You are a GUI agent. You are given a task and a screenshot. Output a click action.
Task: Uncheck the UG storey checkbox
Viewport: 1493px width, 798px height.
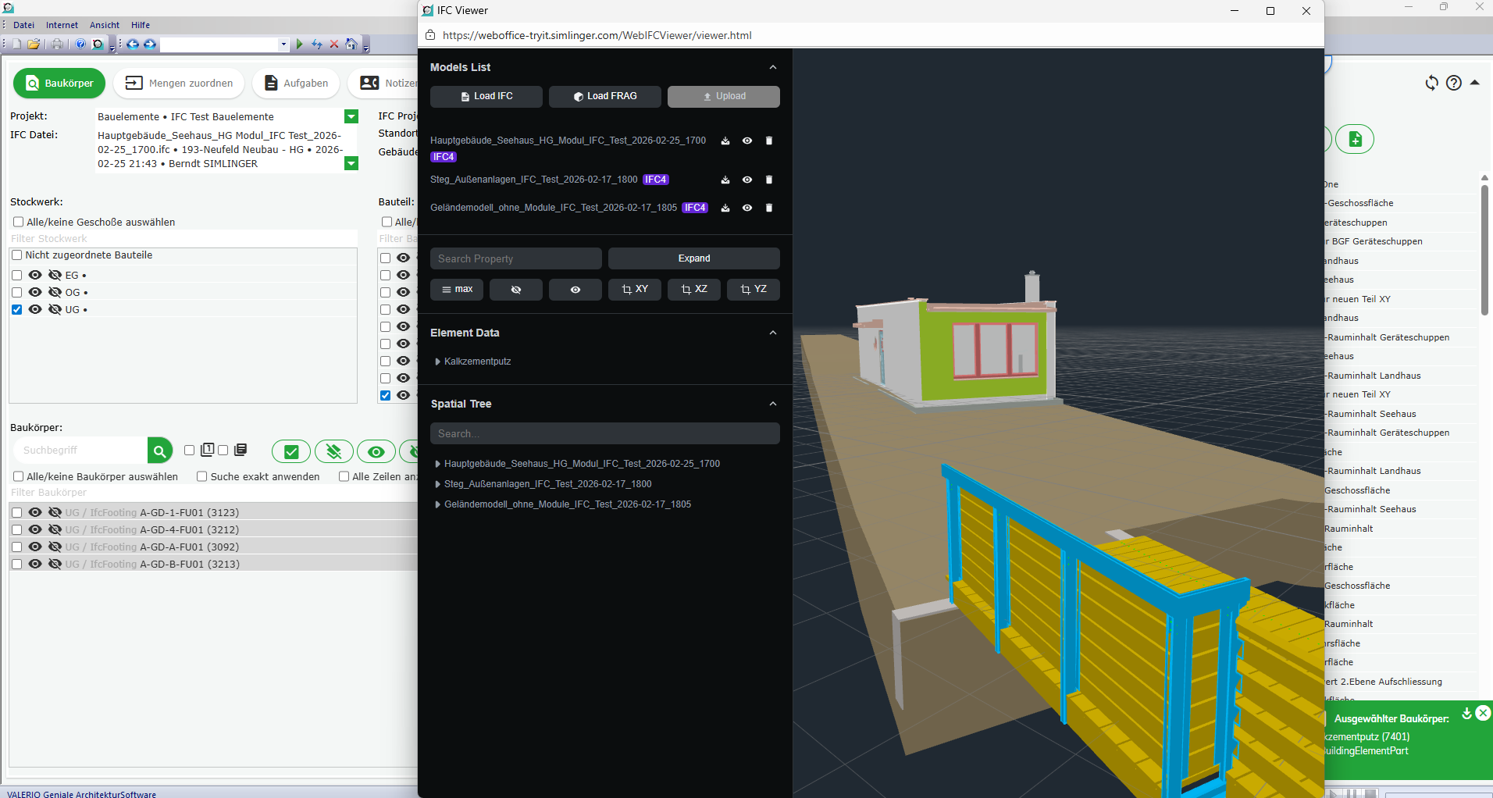click(17, 310)
